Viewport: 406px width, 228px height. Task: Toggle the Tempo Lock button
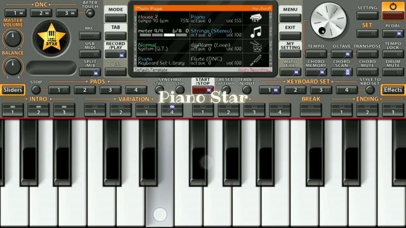point(393,54)
